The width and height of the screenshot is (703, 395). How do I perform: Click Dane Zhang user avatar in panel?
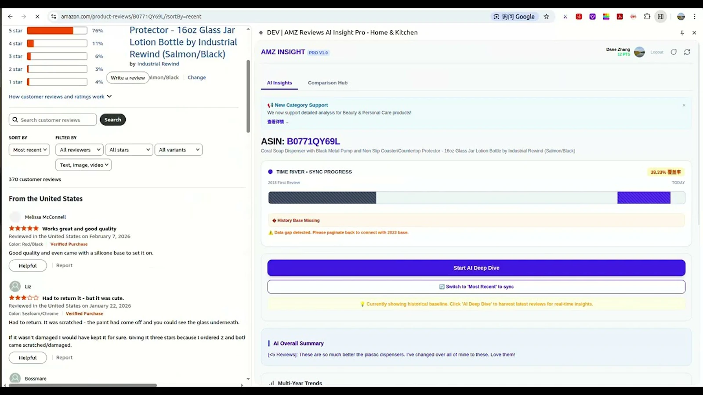click(640, 52)
